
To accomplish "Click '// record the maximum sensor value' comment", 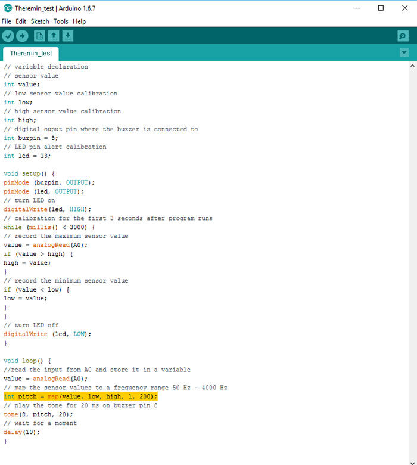I will [66, 236].
